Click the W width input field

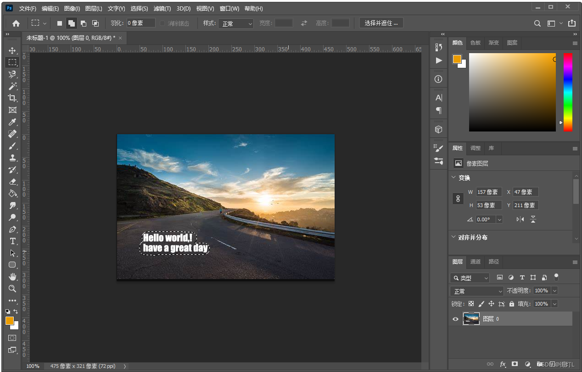pos(488,192)
